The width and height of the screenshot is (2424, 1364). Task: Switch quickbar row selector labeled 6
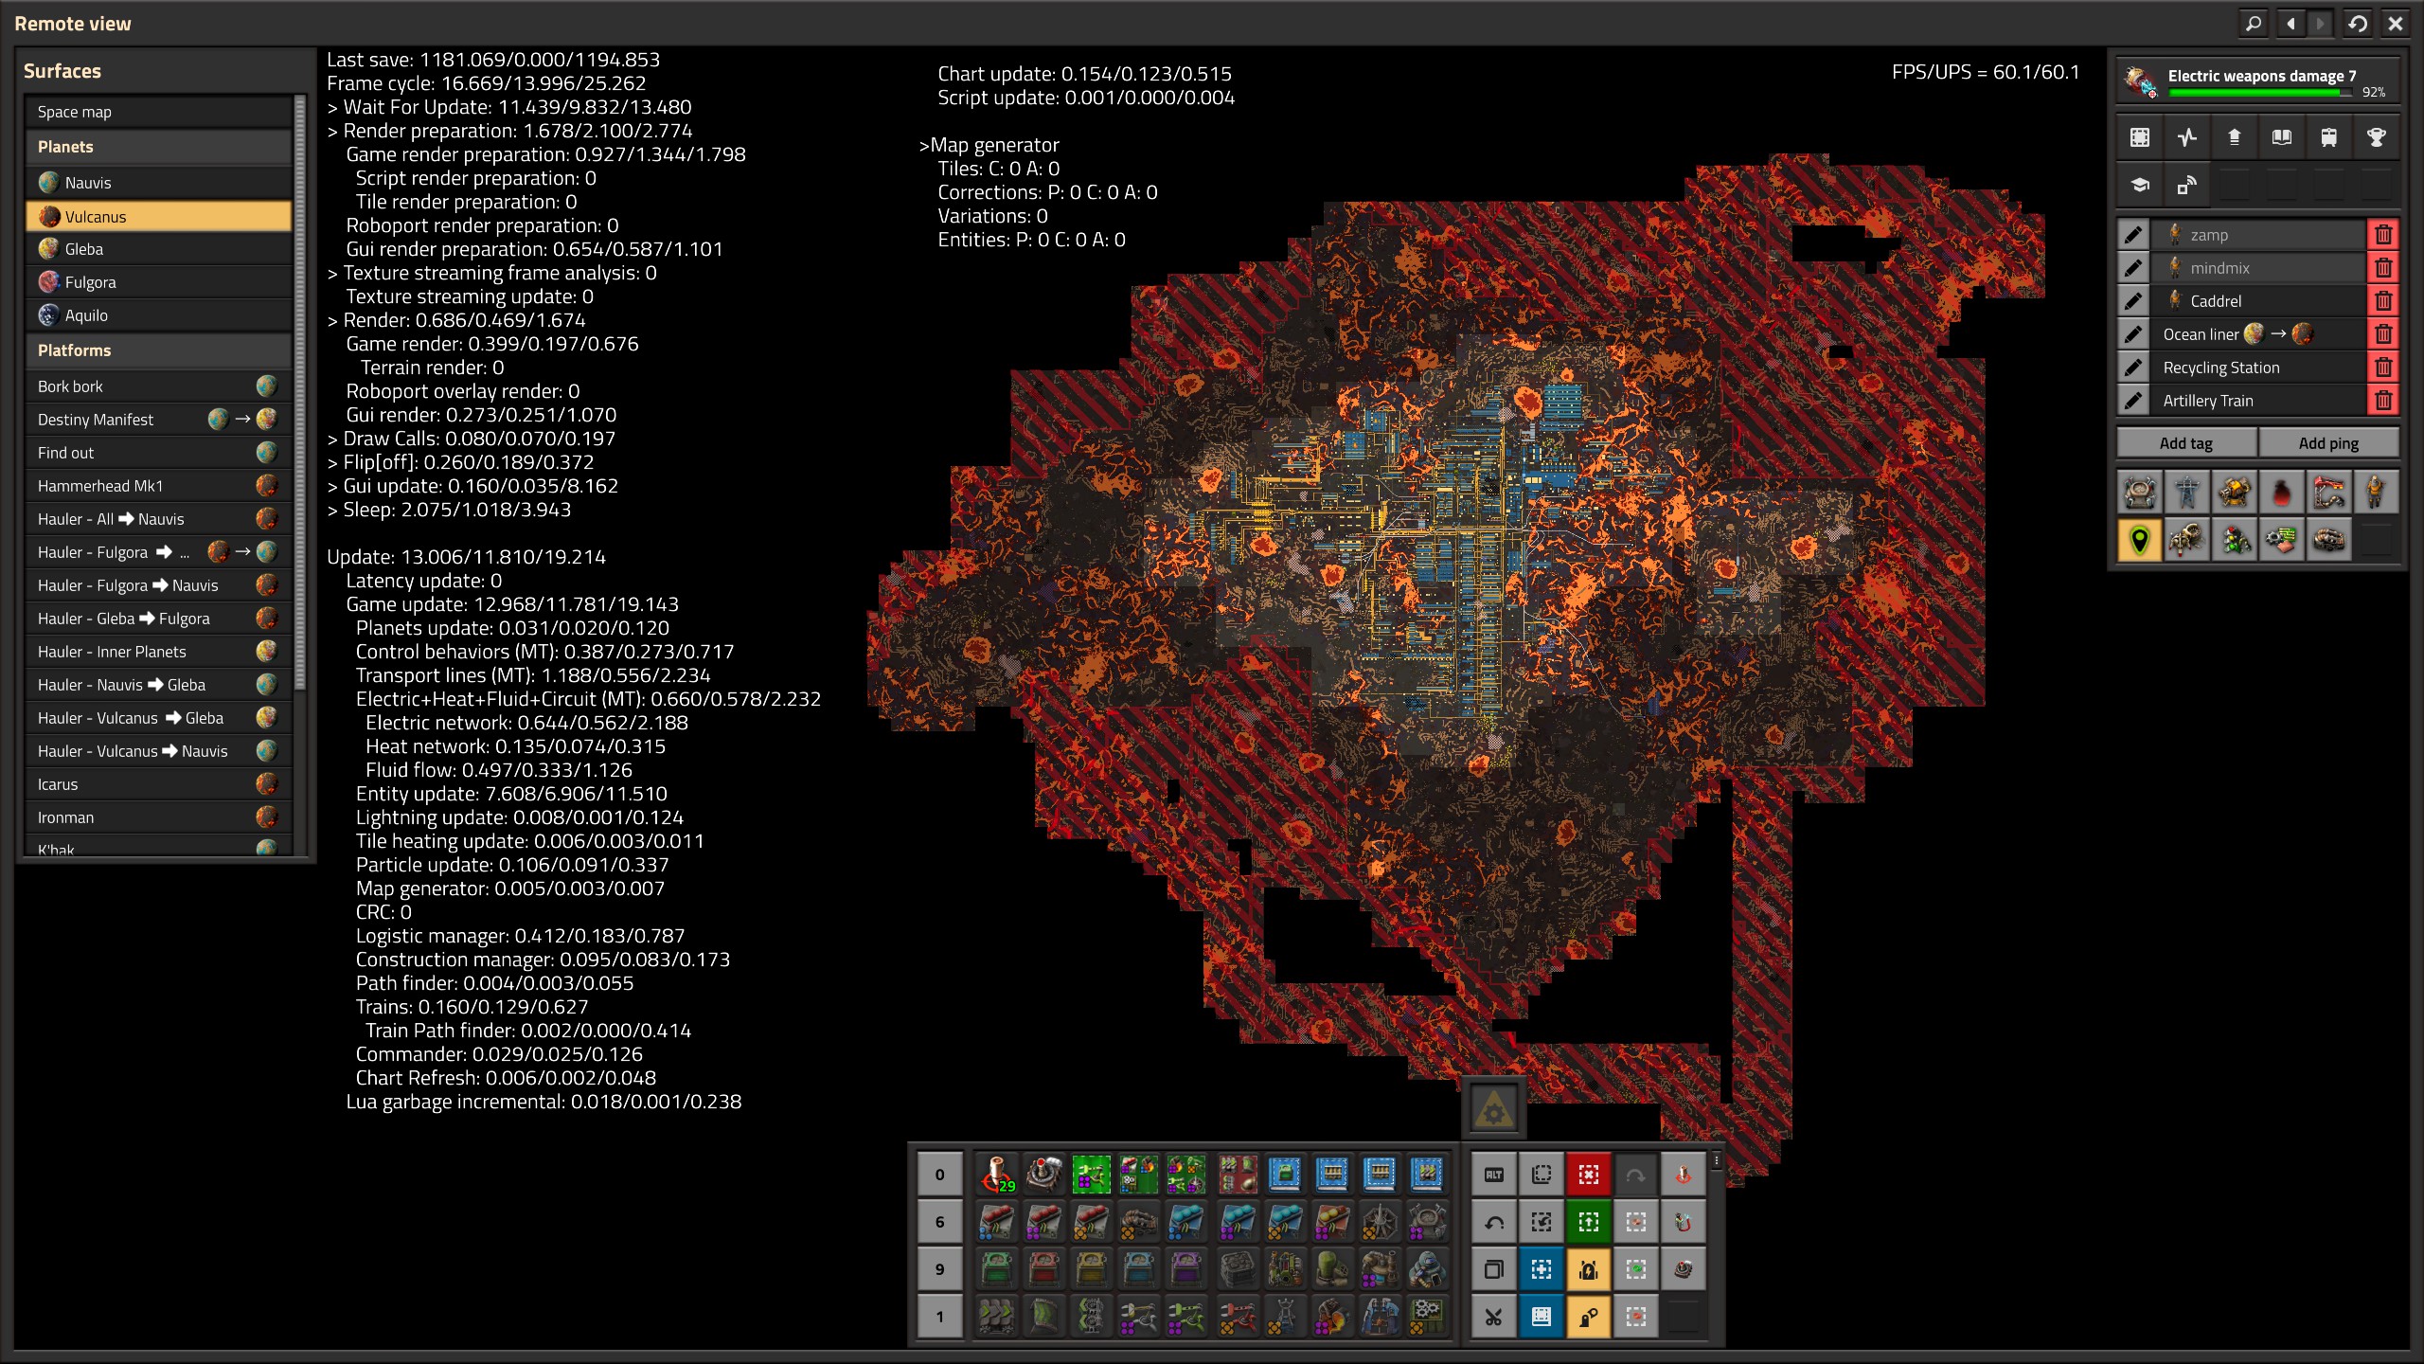[939, 1222]
